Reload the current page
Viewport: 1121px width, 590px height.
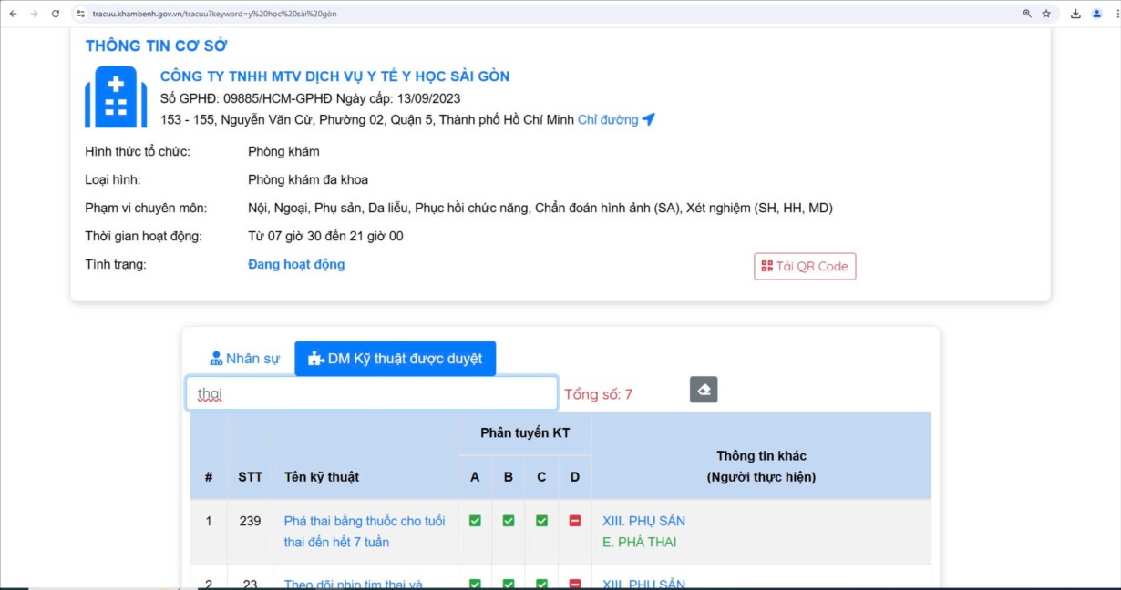[x=55, y=14]
